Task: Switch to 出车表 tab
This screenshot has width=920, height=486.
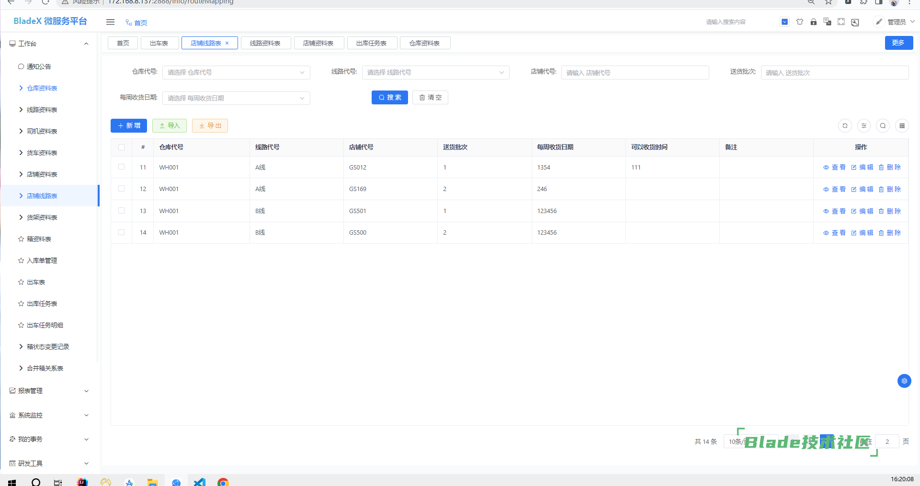Action: [159, 43]
